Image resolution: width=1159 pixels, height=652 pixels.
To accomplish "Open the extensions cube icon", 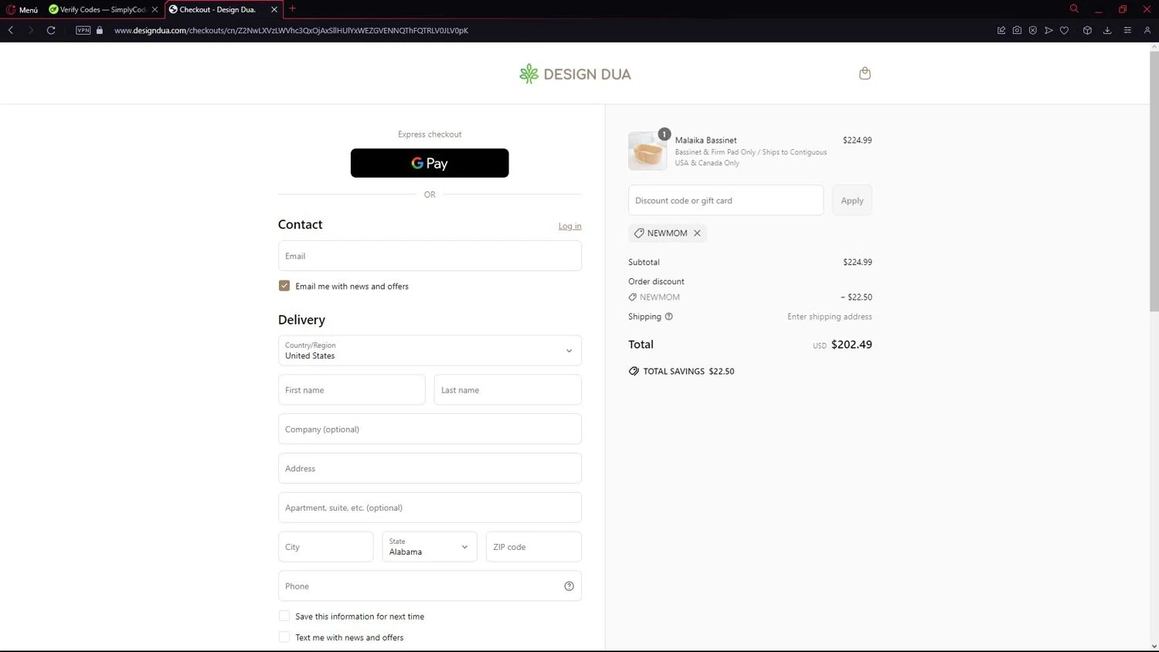I will tap(1087, 30).
